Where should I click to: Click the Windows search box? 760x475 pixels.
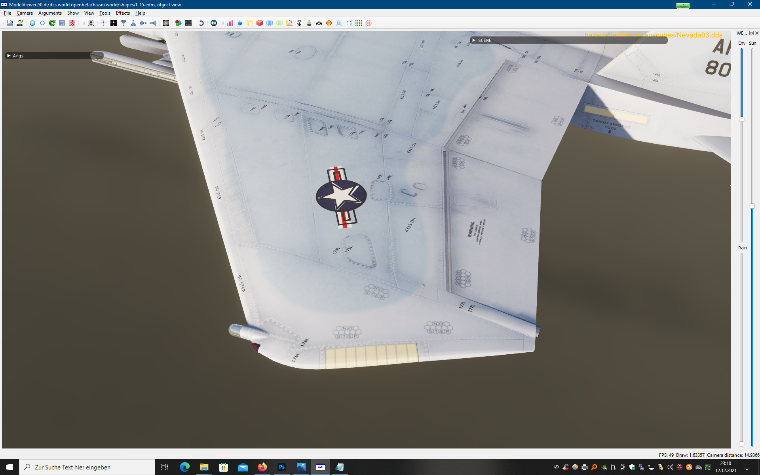tap(87, 467)
